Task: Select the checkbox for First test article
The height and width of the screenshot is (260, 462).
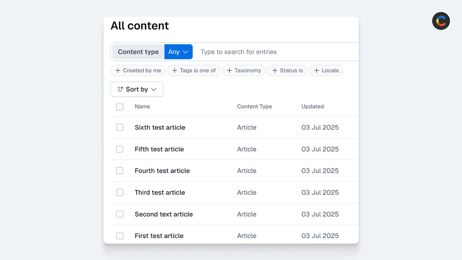Action: (120, 236)
